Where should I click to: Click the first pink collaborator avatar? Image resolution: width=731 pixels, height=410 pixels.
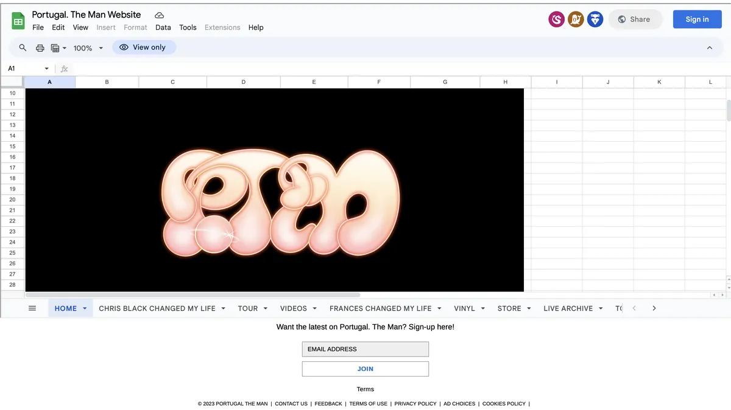556,19
